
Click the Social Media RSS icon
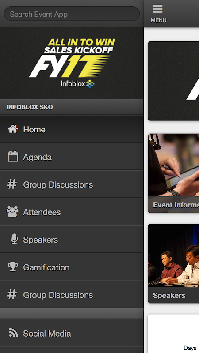pyautogui.click(x=14, y=333)
